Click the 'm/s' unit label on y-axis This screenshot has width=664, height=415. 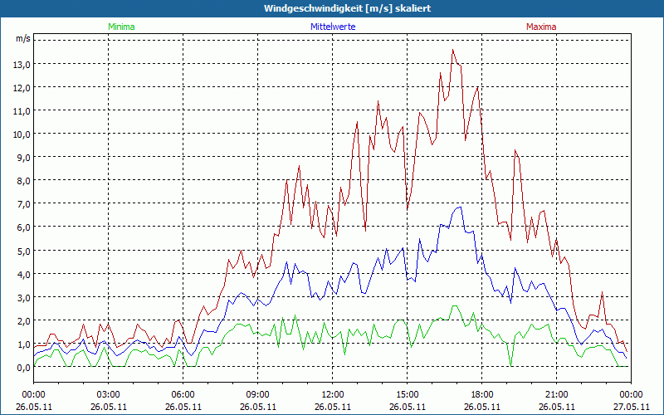[23, 38]
